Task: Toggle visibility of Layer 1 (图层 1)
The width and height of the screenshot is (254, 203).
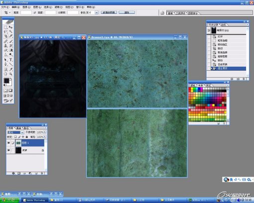Action: [x=8, y=143]
